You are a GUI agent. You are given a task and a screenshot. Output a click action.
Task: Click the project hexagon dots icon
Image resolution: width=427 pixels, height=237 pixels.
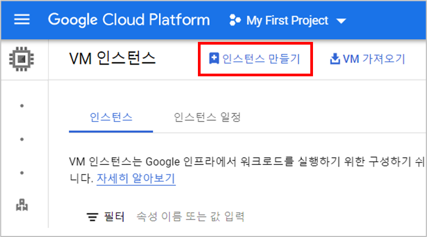point(235,20)
